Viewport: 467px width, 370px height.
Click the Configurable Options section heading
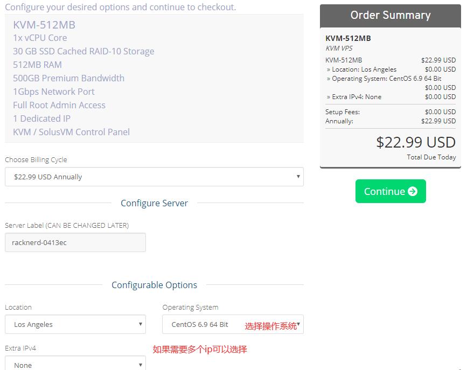click(x=154, y=285)
